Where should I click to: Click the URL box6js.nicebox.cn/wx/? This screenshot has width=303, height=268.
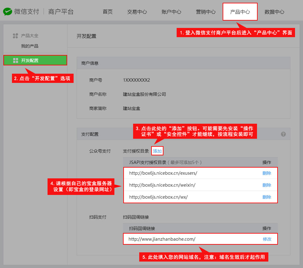(159, 197)
